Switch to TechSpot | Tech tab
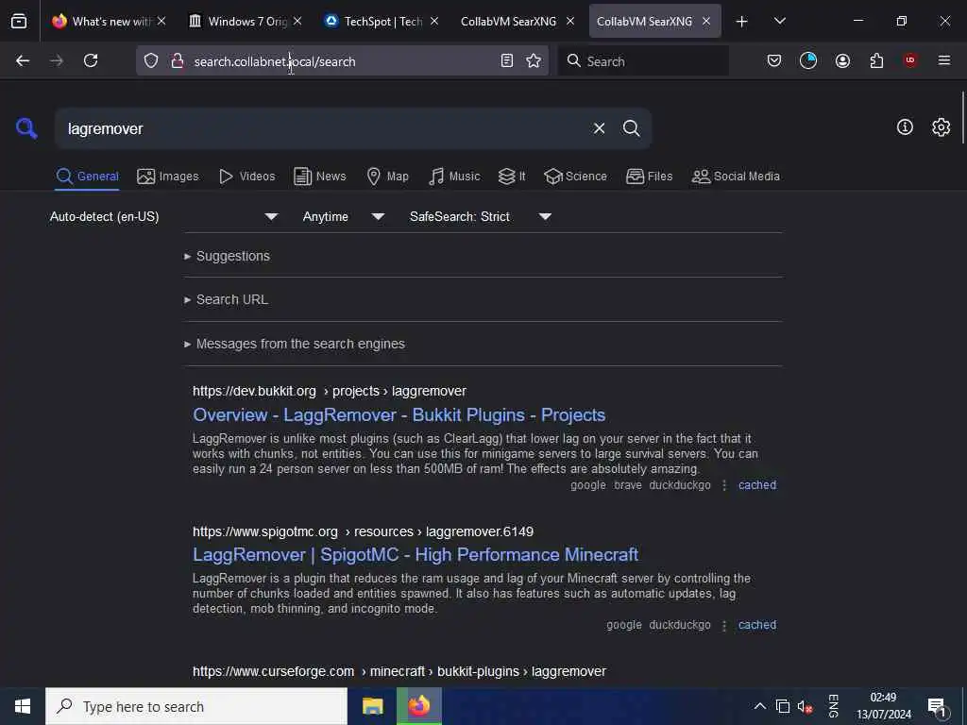This screenshot has width=967, height=725. coord(382,22)
